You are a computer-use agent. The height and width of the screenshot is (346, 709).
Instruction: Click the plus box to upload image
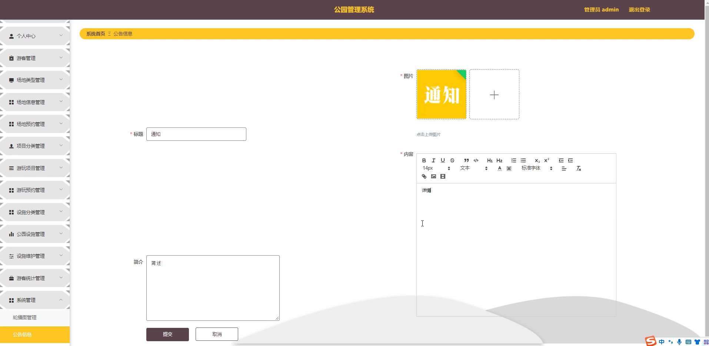tap(494, 94)
